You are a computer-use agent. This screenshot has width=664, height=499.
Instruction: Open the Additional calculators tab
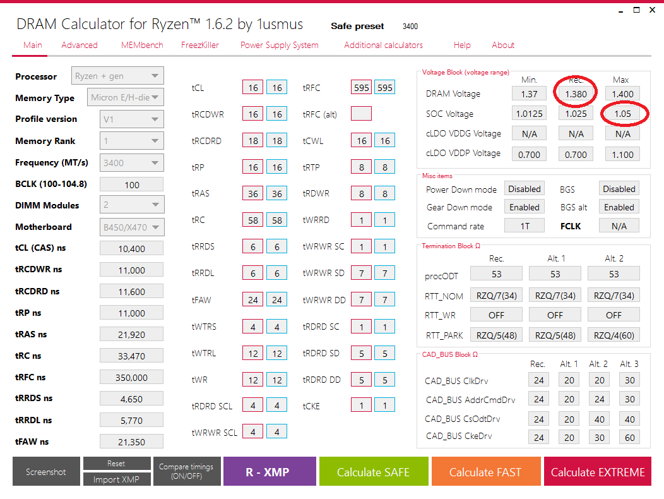point(383,45)
